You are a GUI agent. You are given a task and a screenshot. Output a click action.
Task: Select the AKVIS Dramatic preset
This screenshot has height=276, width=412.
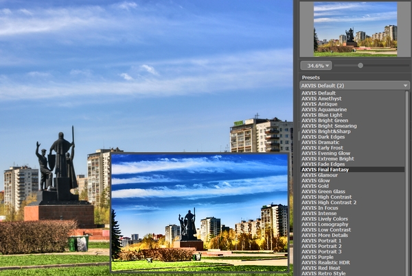352,142
